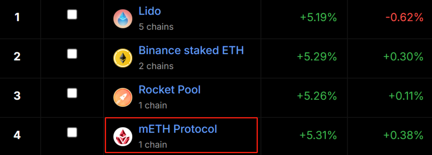Open the Lido protocol link
The width and height of the screenshot is (432, 155).
coord(150,11)
